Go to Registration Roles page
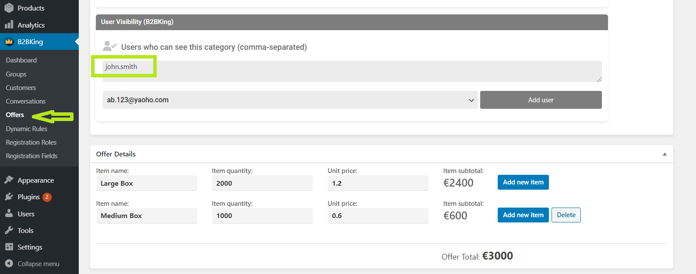Screen dimensions: 696x274 (31, 142)
